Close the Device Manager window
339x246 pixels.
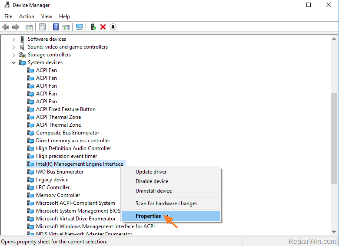tap(329, 5)
